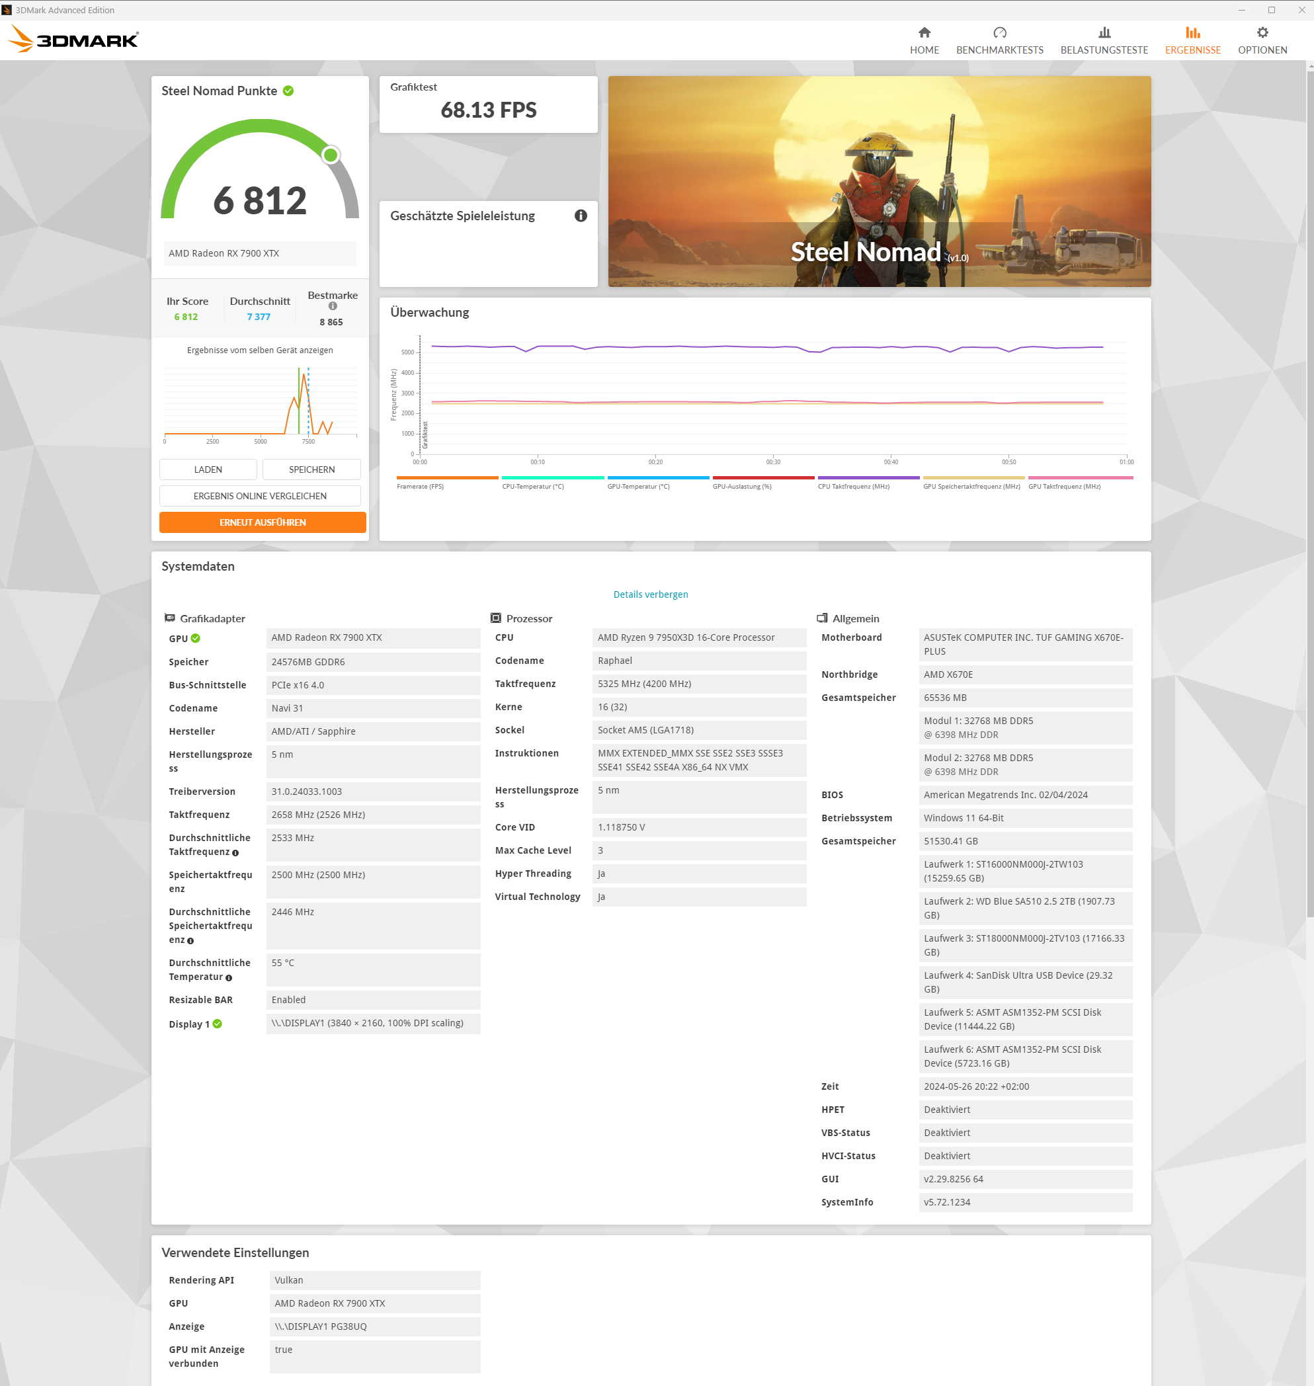Click the Geschätzte Spieleleistung info icon
This screenshot has height=1386, width=1314.
tap(580, 216)
